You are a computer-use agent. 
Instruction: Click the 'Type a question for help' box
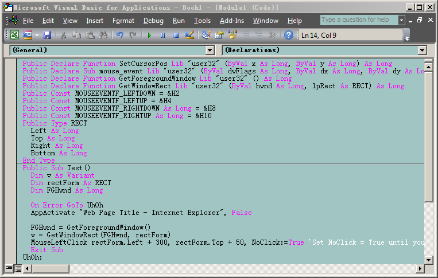pyautogui.click(x=359, y=20)
